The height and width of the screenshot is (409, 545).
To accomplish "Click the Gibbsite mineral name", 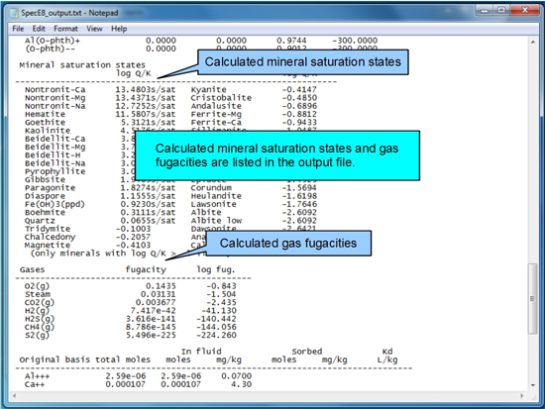I will tap(45, 179).
